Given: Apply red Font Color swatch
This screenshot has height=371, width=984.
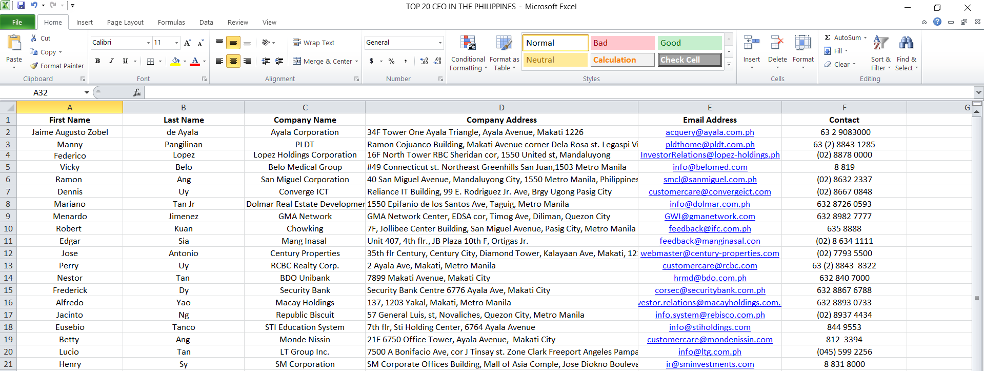Looking at the screenshot, I should [195, 62].
